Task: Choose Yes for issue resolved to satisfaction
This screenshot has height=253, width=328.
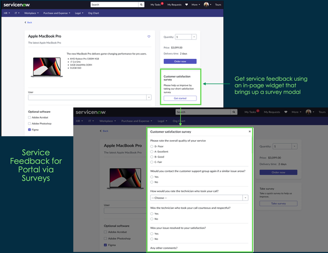Action: 152,234
